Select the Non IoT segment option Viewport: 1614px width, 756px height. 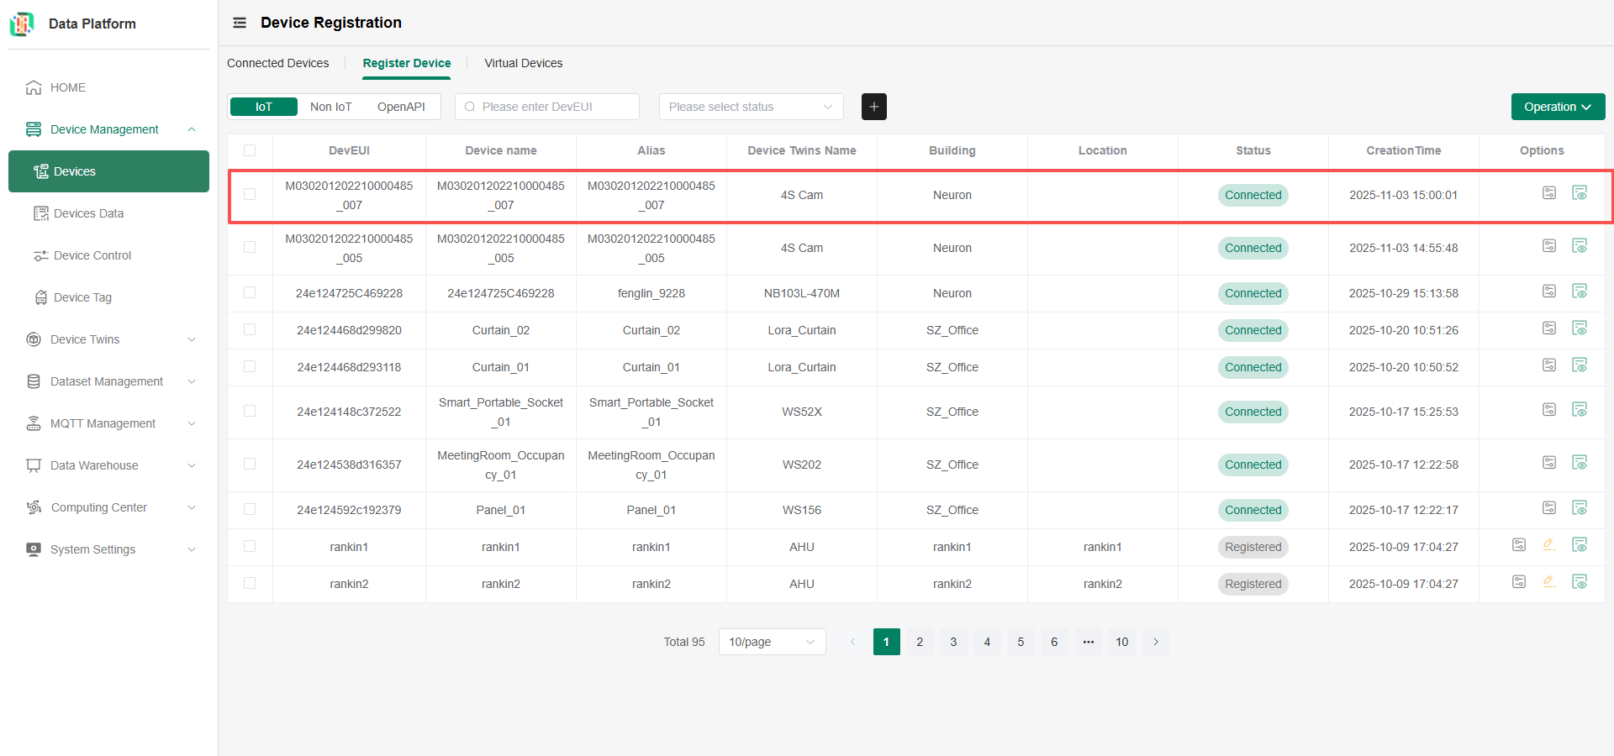coord(330,107)
